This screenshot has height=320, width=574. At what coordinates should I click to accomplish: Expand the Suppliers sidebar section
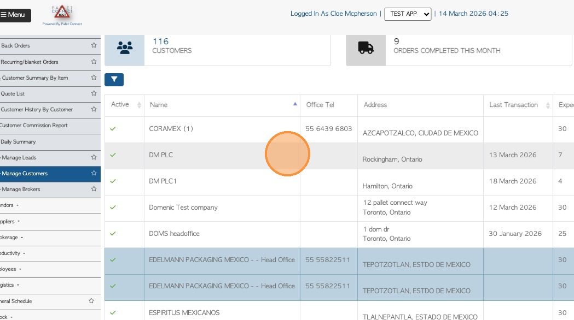coord(9,221)
